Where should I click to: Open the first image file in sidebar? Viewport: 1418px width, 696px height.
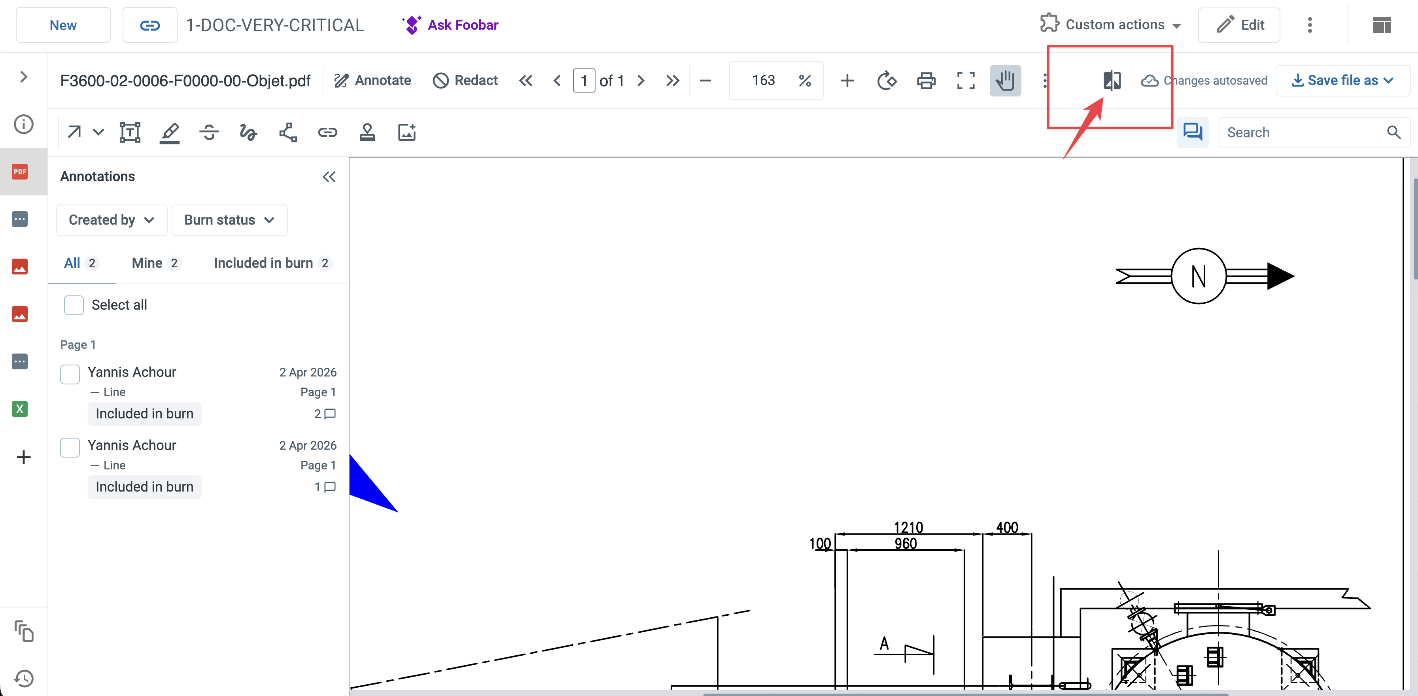tap(20, 267)
